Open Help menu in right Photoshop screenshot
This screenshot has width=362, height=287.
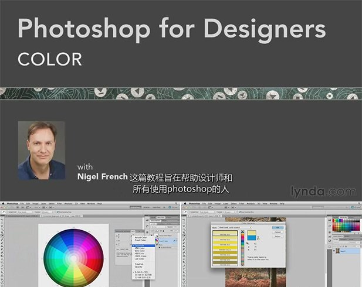point(282,204)
